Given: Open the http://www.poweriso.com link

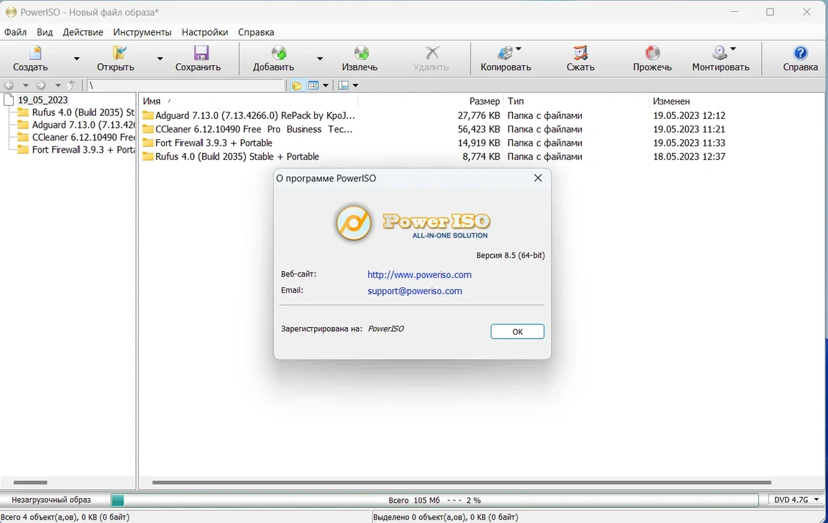Looking at the screenshot, I should pos(420,275).
